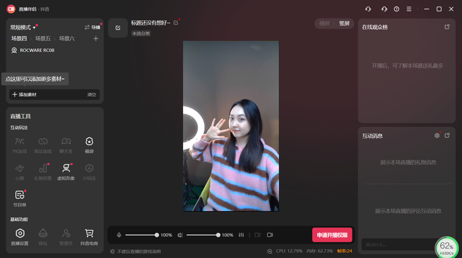This screenshot has height=258, width=462.
Task: Mute the microphone
Action: click(119, 235)
